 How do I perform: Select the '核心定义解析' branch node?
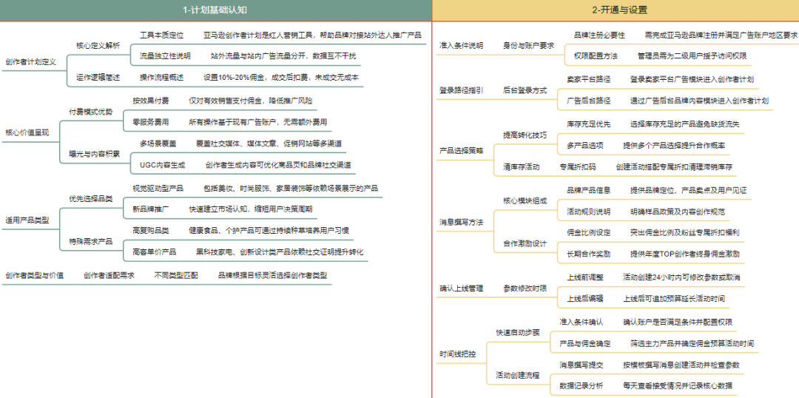point(98,45)
